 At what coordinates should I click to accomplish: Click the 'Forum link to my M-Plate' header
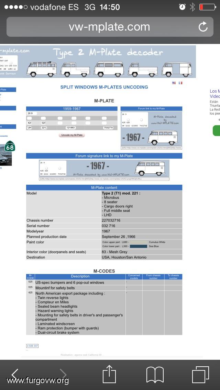[151, 109]
